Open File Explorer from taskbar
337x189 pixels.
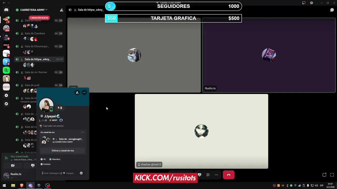[13, 186]
